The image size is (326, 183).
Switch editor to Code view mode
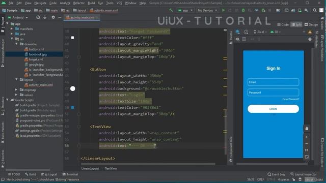click(283, 24)
